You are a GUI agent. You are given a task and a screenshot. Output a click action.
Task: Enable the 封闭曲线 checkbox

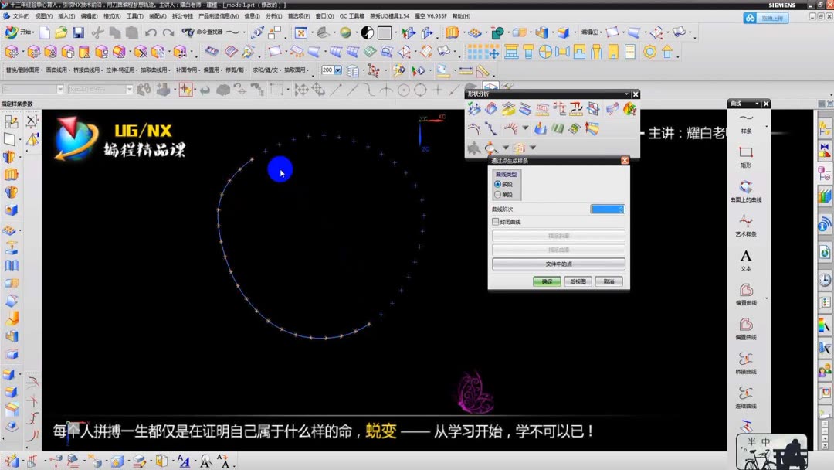(496, 221)
